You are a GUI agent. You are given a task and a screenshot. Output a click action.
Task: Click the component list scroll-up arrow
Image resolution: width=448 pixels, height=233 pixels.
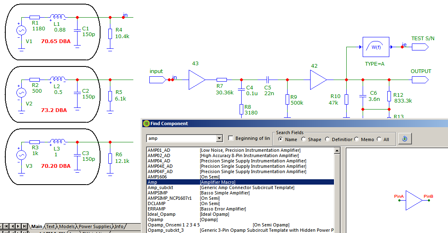point(337,151)
